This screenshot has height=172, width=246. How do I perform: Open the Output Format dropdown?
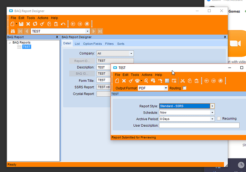166,88
